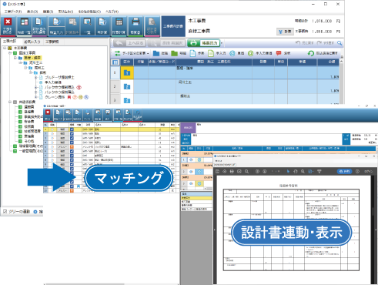This screenshot has width=378, height=285.
Task: Click the dark 工事費内訳書 panel button
Action: point(173,26)
